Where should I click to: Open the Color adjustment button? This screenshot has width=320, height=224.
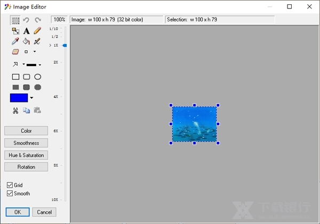[x=26, y=131]
